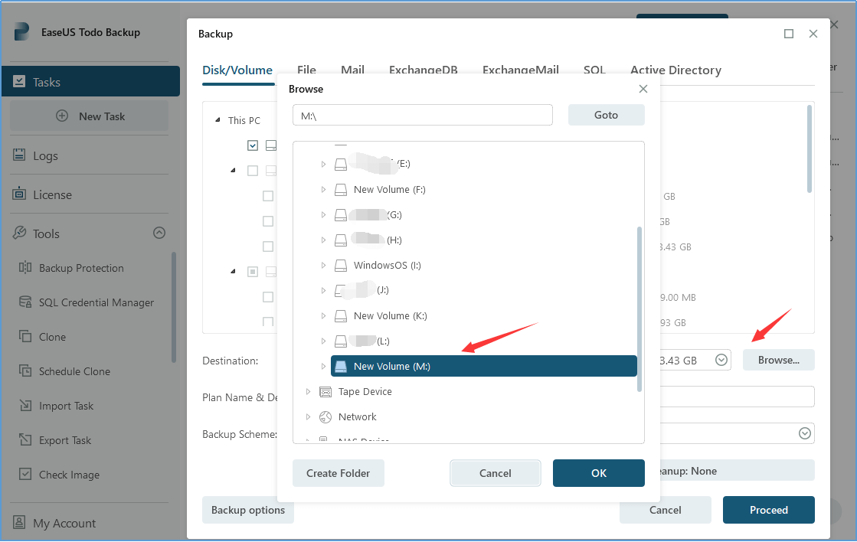Check the second disk's checkbox in Backup tree
This screenshot has height=542, width=857.
click(253, 171)
